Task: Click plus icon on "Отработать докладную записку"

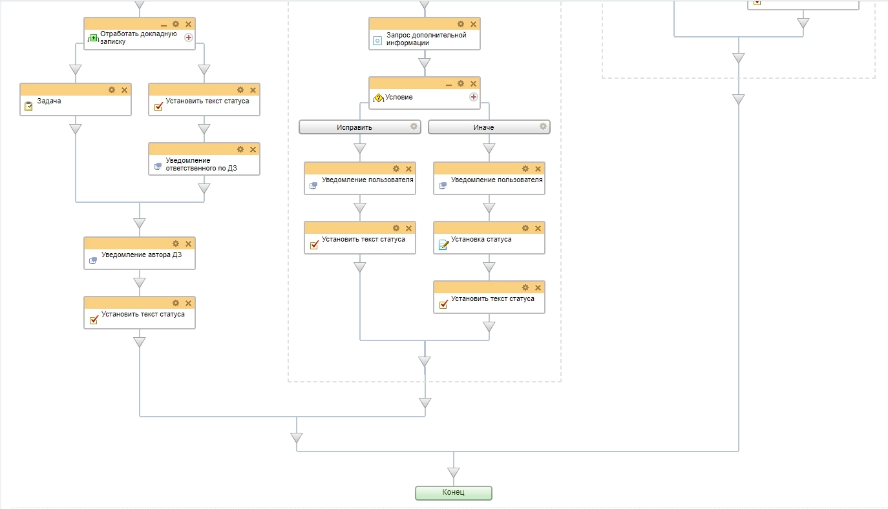Action: pos(189,37)
